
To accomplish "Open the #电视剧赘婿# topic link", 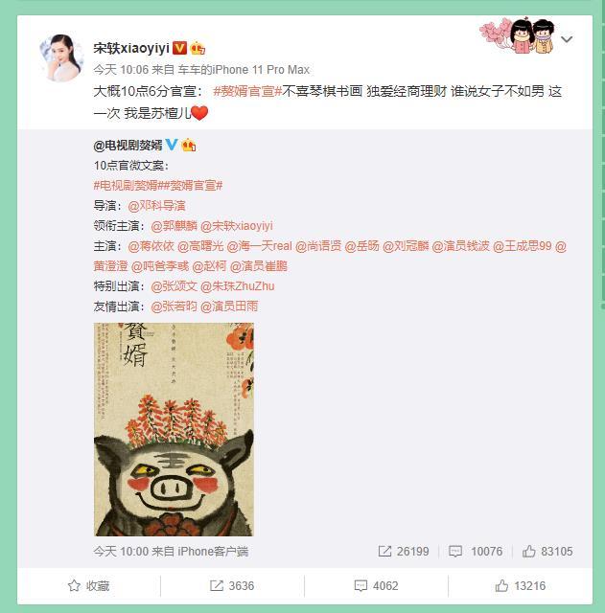I will pos(126,185).
